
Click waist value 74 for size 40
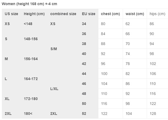[128, 54]
